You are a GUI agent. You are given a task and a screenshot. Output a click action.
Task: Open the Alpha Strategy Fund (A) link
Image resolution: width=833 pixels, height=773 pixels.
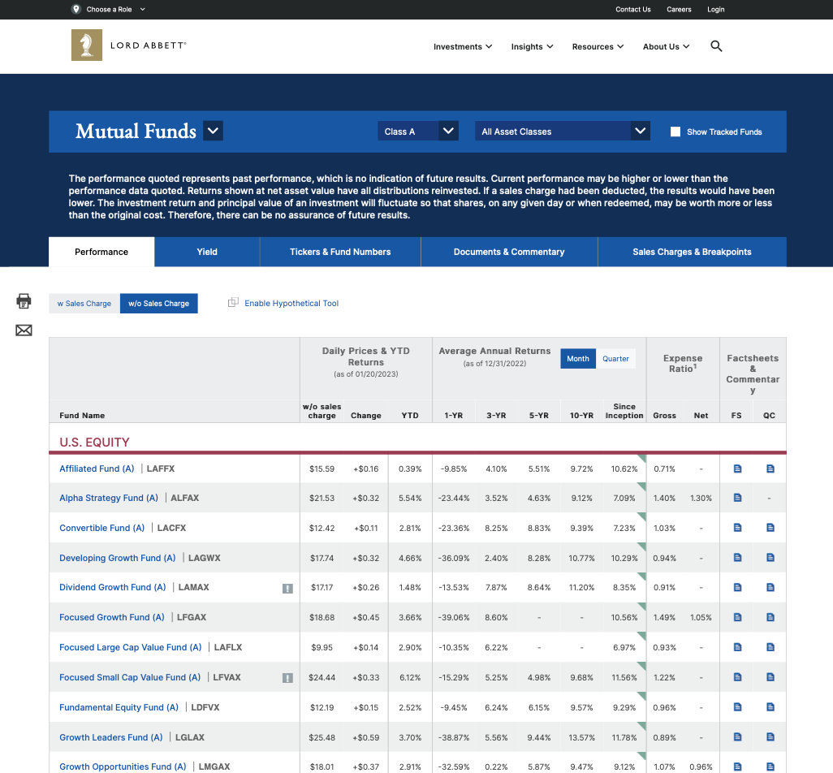109,498
